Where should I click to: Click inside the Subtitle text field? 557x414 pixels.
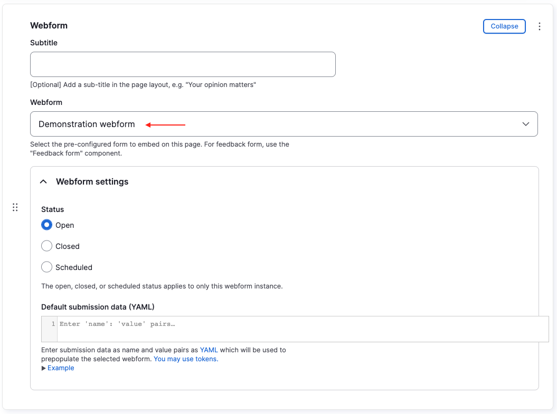coord(182,64)
